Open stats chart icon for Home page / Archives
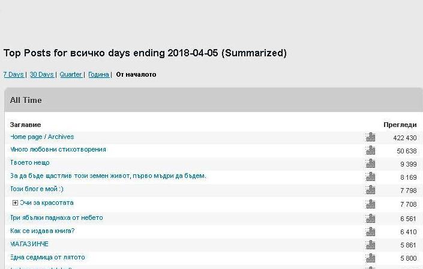 (370, 137)
